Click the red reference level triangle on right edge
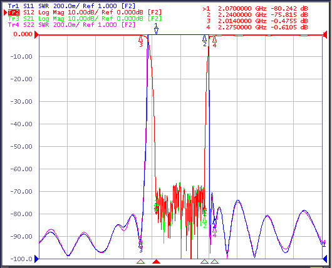 point(325,34)
